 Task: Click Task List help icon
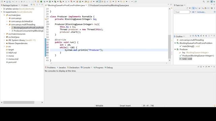pos(215,12)
